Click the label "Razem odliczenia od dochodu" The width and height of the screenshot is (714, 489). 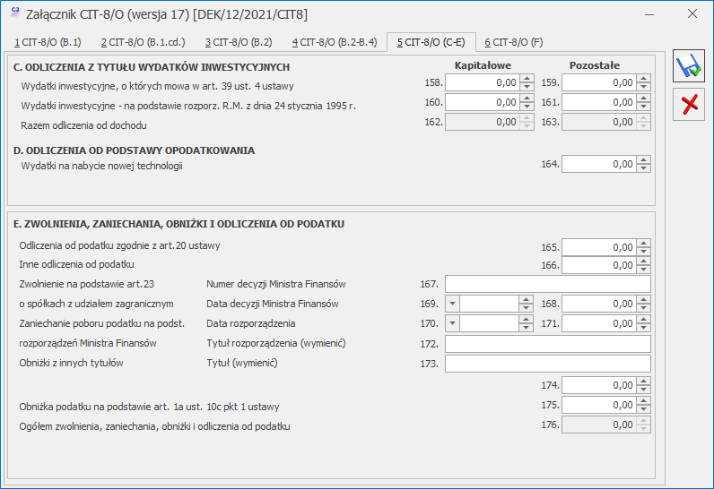[x=83, y=125]
